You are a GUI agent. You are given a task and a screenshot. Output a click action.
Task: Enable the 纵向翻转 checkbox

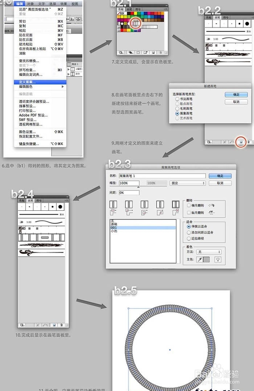click(x=189, y=213)
